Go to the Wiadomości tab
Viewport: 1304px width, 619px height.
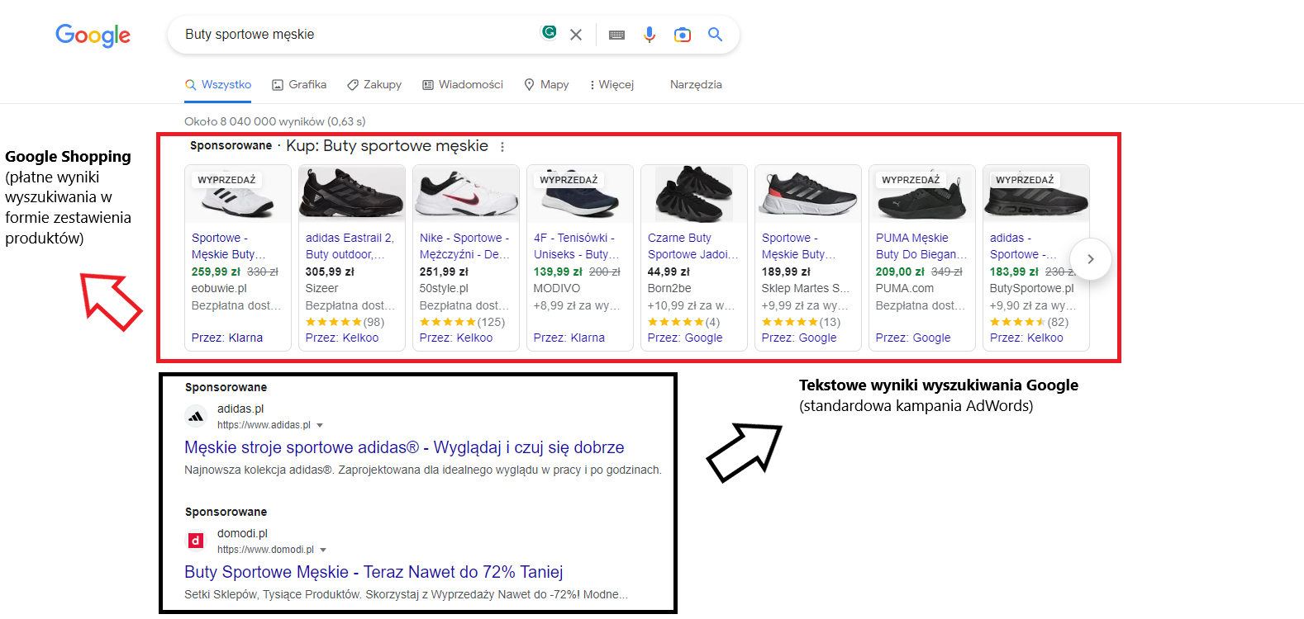coord(463,85)
